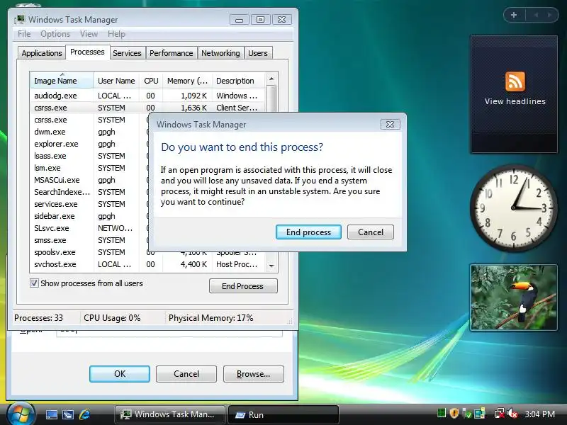Click Show Desktop quick launch icon
This screenshot has width=567, height=425.
pos(51,414)
